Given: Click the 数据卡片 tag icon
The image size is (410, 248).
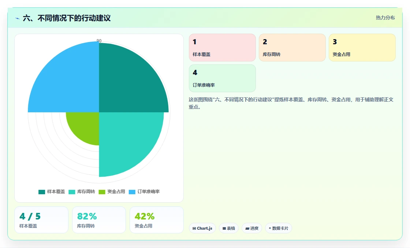Looking at the screenshot, I should tap(270, 228).
